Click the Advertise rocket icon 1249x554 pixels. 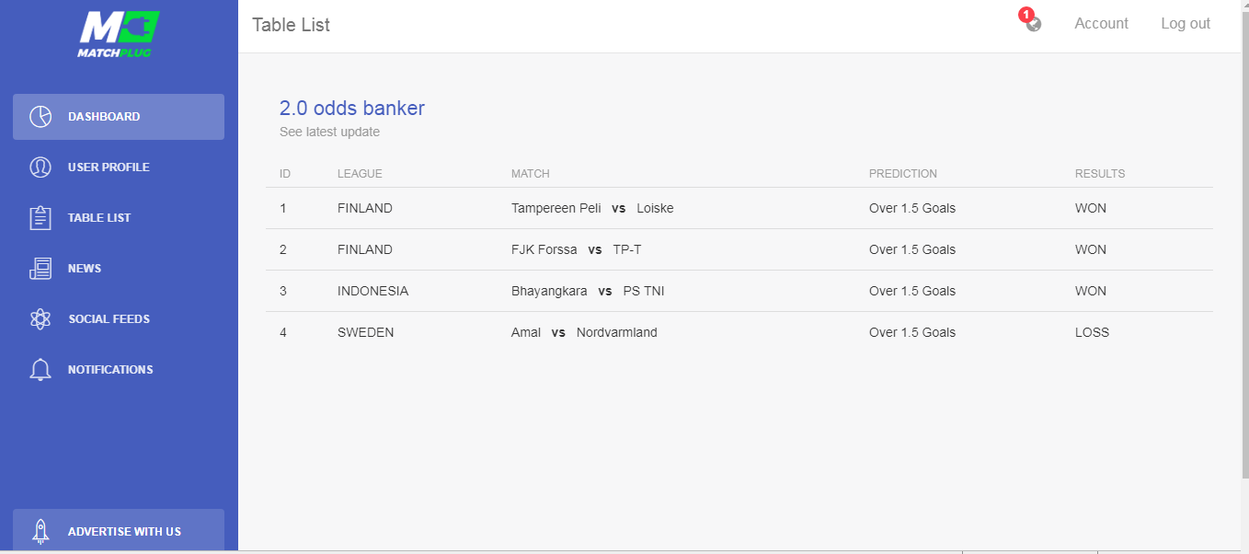(x=40, y=531)
